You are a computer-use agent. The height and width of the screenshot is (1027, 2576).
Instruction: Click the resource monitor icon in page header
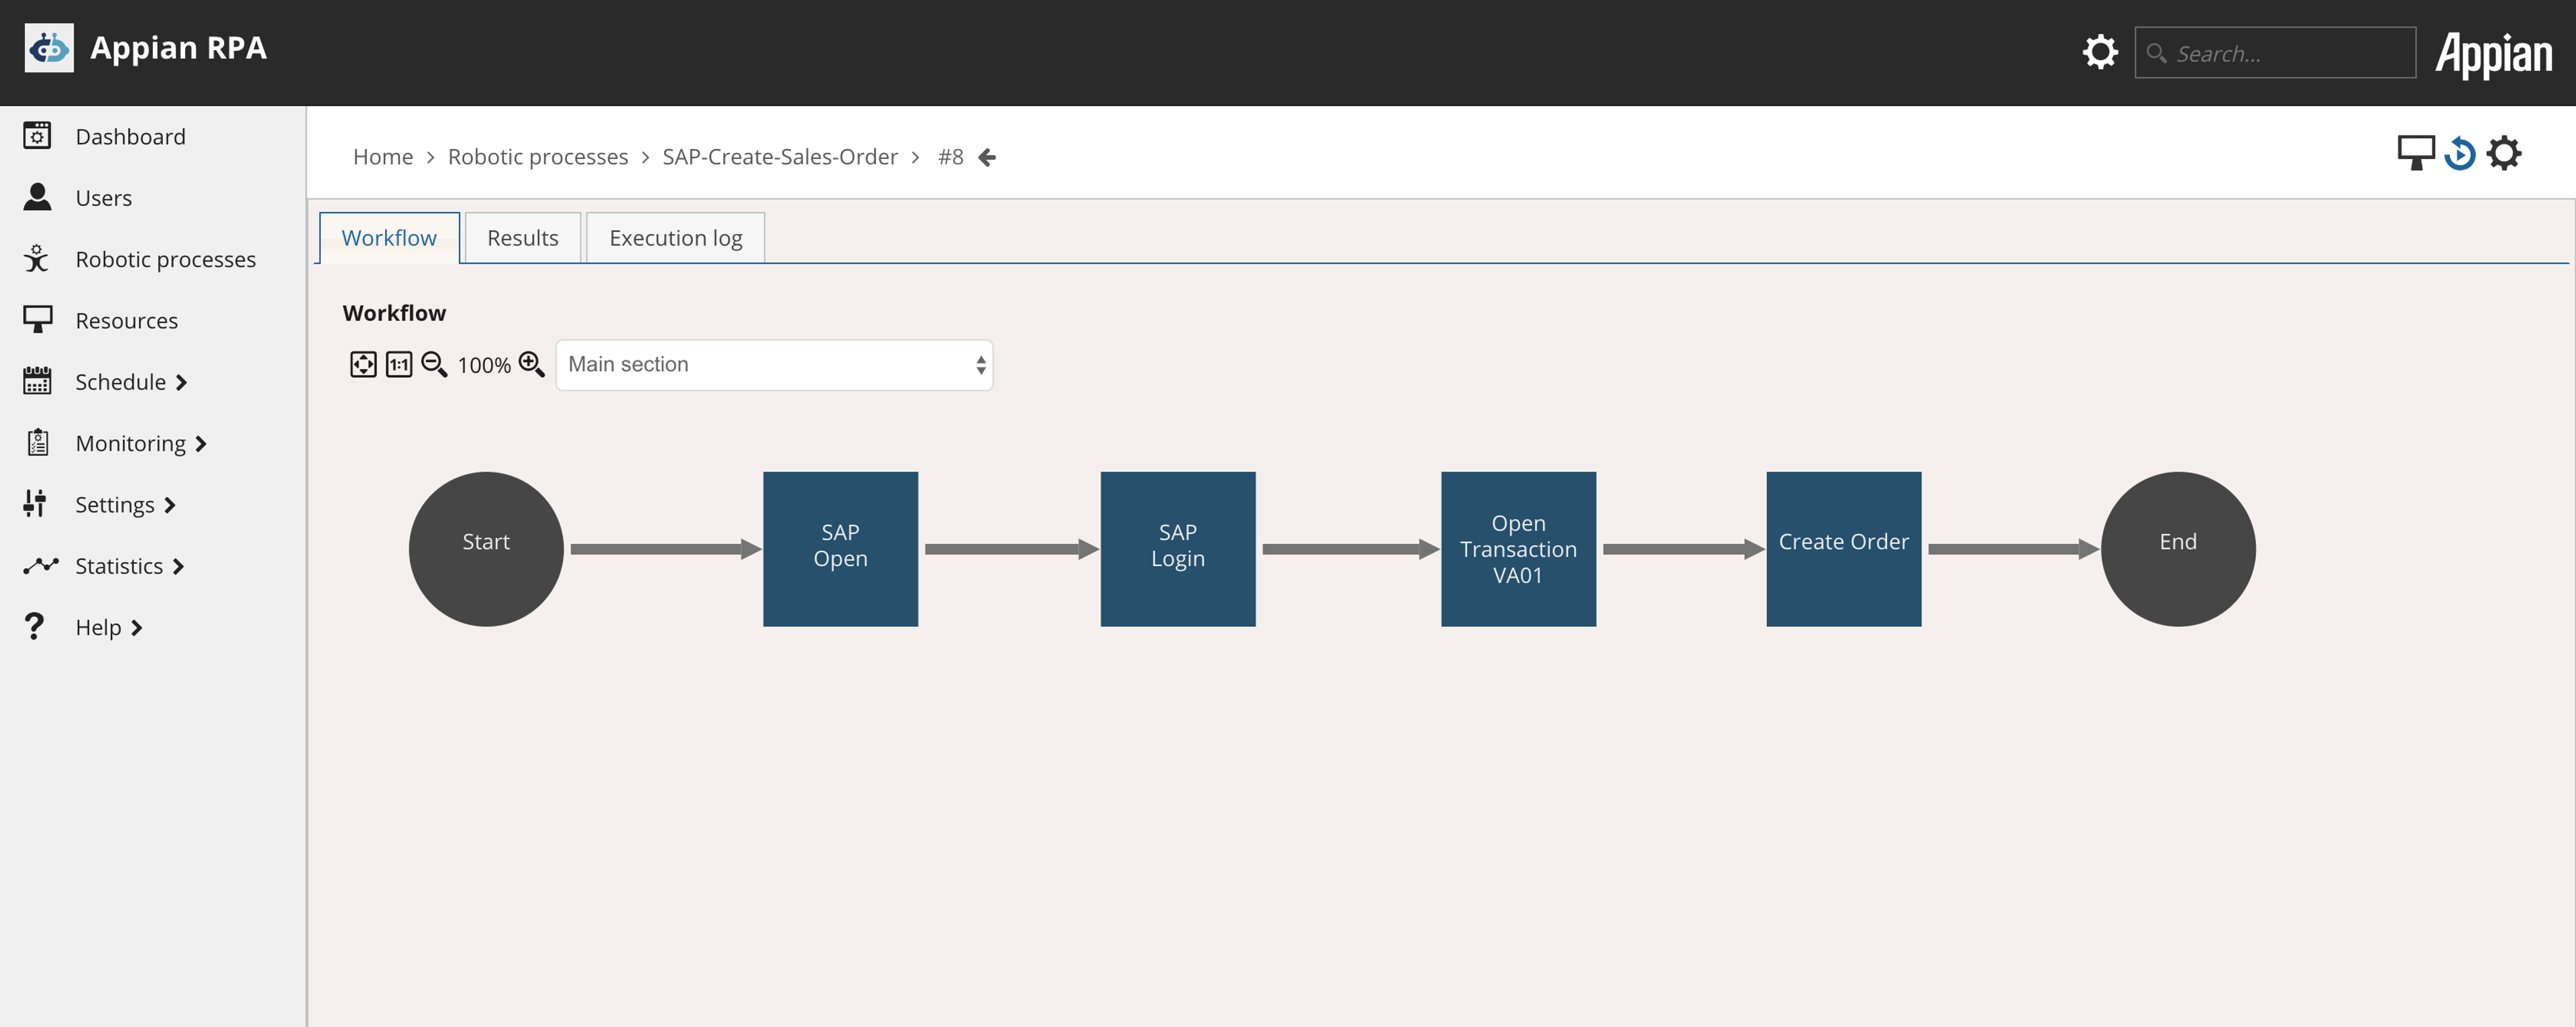click(x=2415, y=153)
